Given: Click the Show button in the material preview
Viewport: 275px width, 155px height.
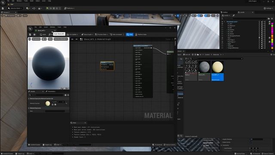Looking at the screenshot, I should [x=50, y=39].
